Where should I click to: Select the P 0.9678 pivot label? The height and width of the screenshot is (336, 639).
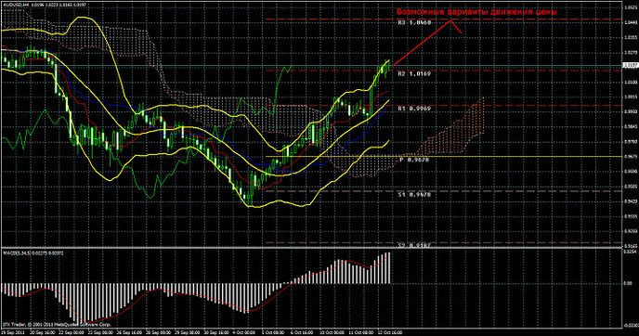click(414, 160)
